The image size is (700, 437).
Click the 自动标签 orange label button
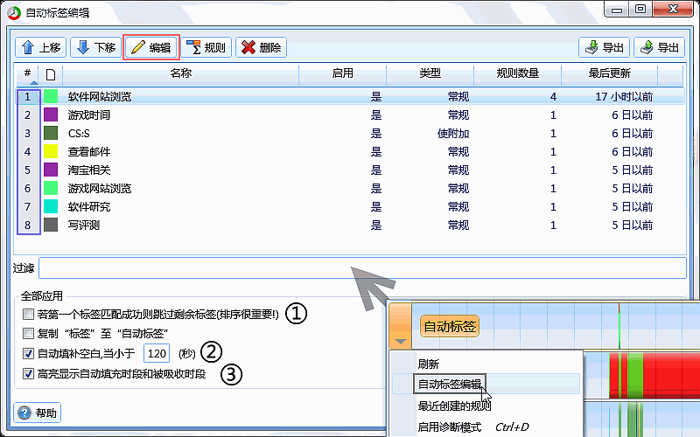(450, 327)
